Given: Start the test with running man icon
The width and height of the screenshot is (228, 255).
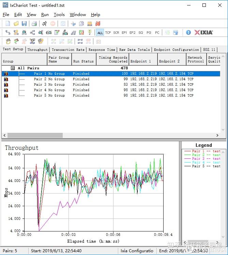Looking at the screenshot, I should [45, 24].
